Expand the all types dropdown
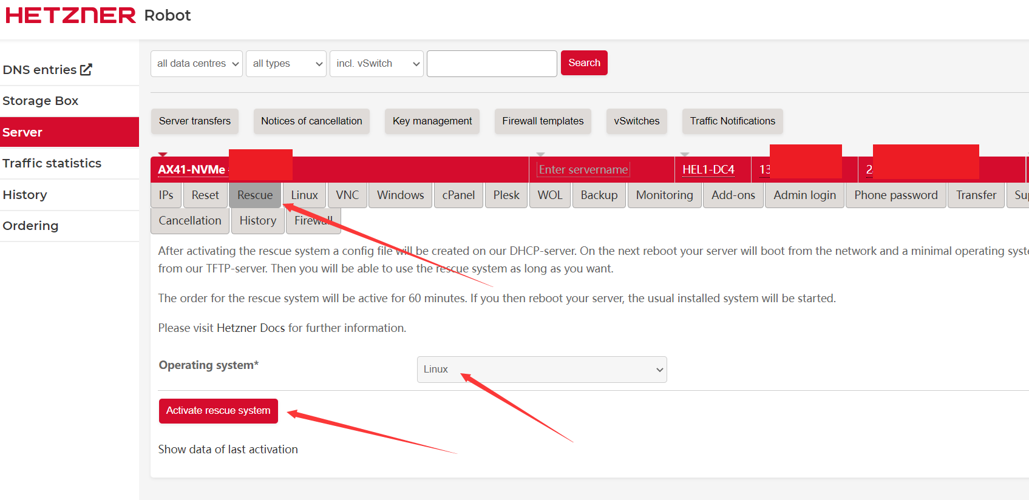1029x500 pixels. coord(286,64)
